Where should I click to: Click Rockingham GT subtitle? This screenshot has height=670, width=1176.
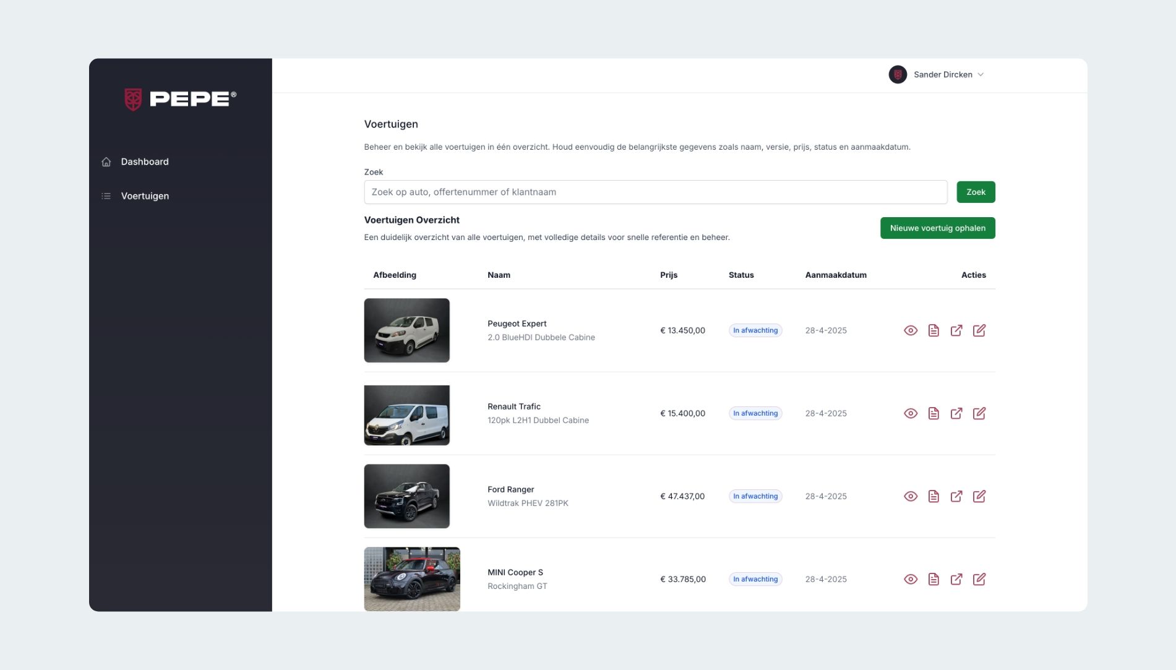pos(517,586)
